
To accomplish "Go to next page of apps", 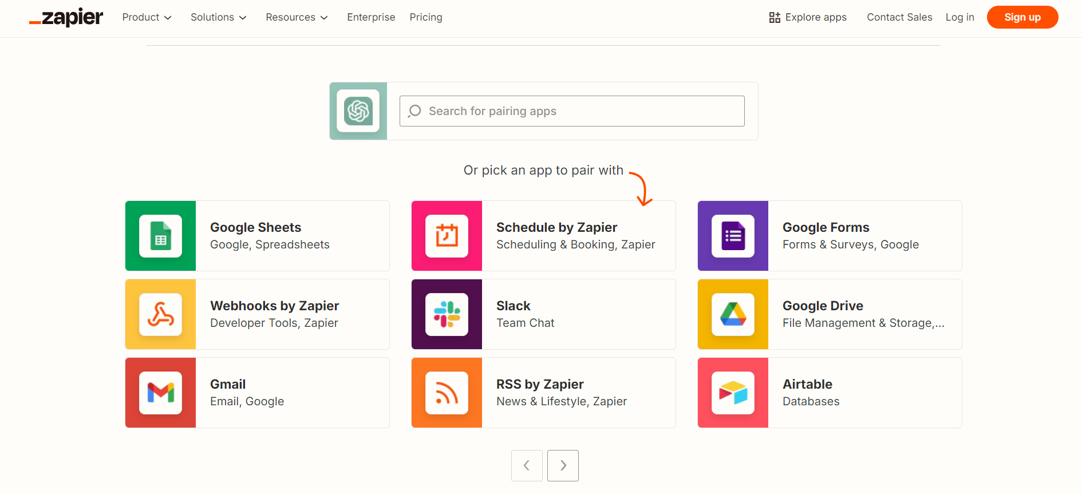I will pos(563,465).
